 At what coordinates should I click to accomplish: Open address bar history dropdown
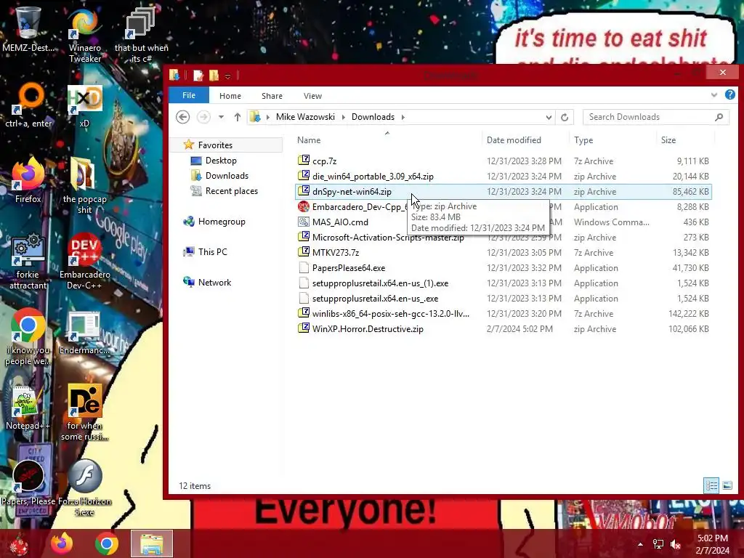click(x=549, y=117)
